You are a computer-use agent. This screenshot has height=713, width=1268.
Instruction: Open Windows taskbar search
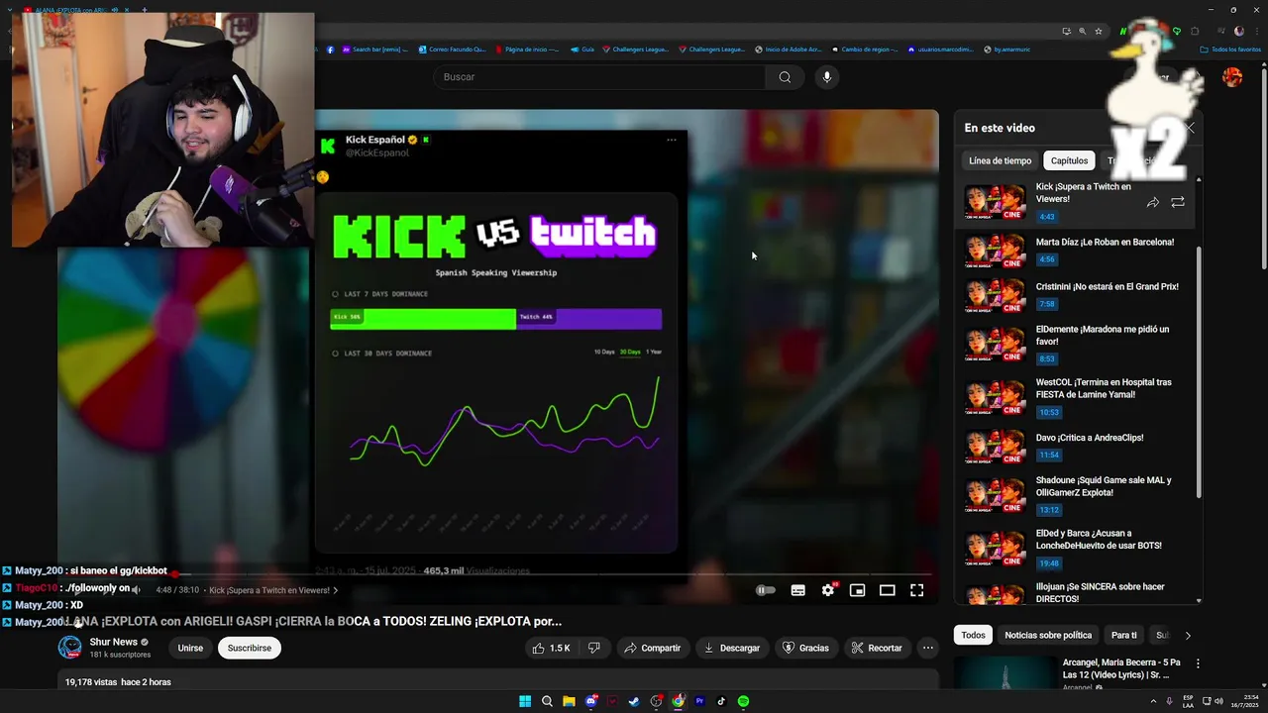tap(547, 701)
